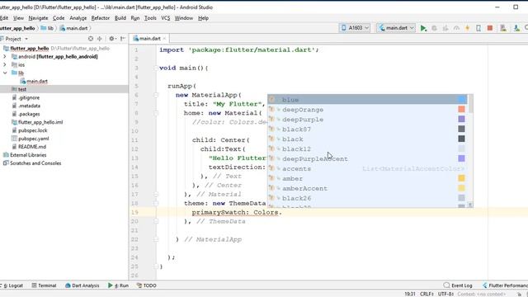Open the Build menu
528x297 pixels.
[120, 18]
